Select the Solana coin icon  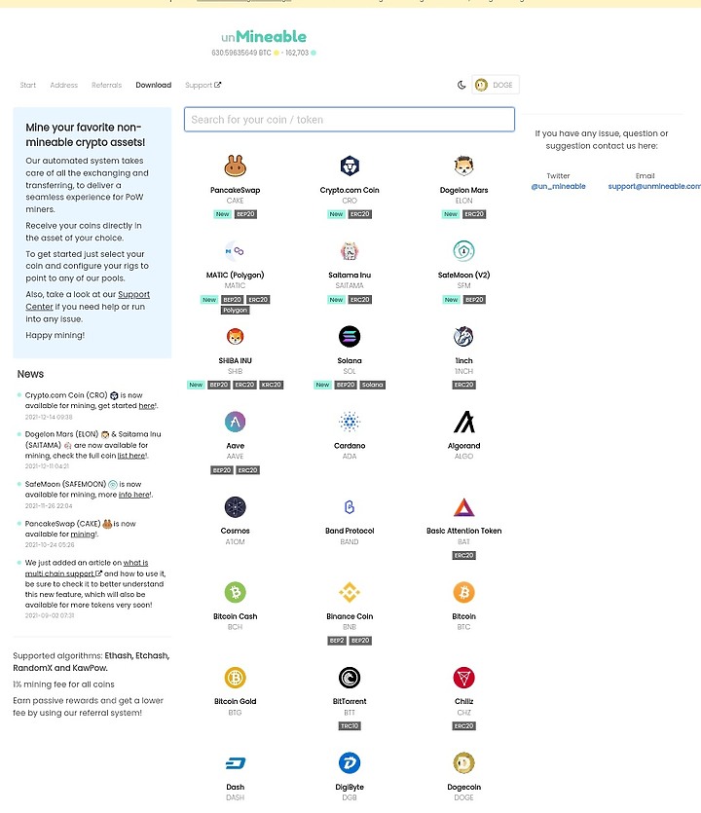pyautogui.click(x=350, y=337)
